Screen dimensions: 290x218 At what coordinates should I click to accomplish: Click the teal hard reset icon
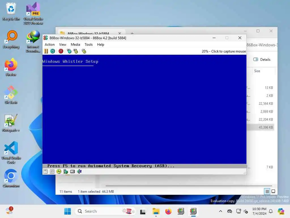(53, 51)
